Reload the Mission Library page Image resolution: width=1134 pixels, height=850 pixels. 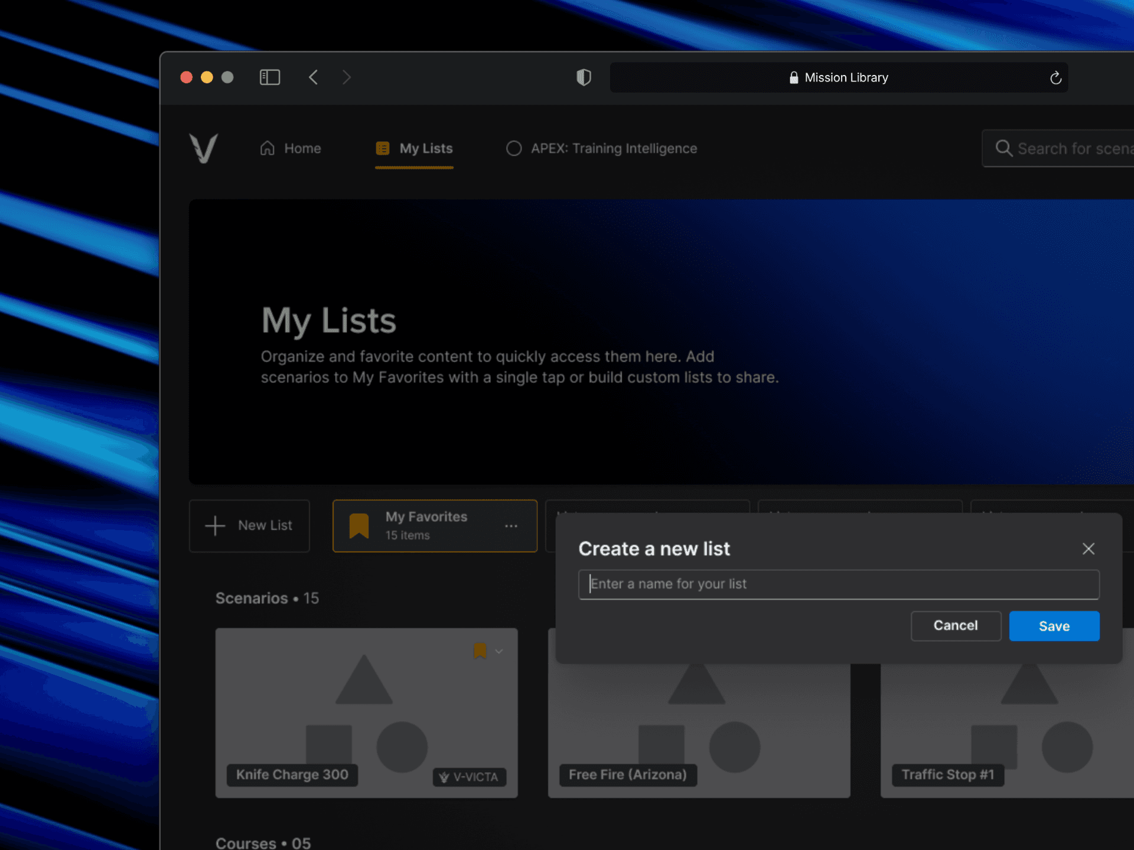point(1055,78)
